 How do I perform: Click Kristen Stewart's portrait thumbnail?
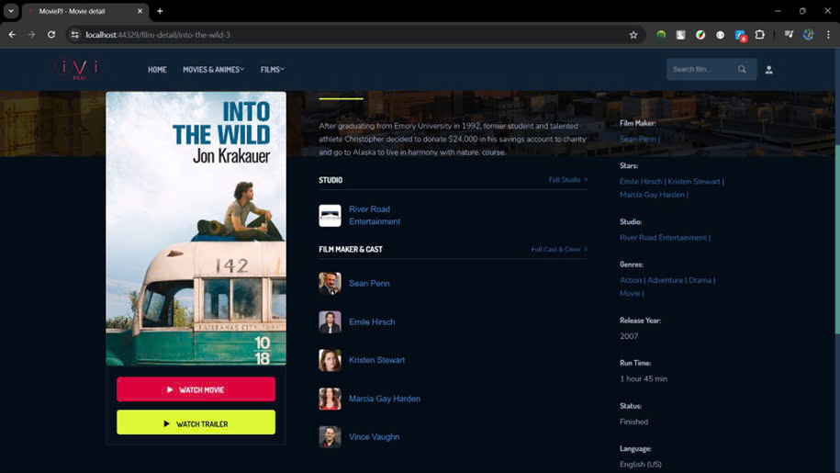point(330,360)
